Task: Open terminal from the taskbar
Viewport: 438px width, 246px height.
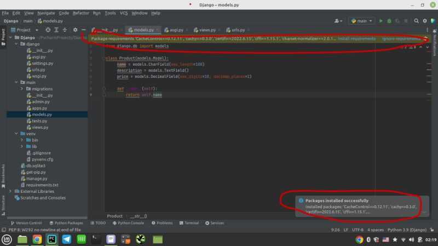Action: click(x=96, y=239)
